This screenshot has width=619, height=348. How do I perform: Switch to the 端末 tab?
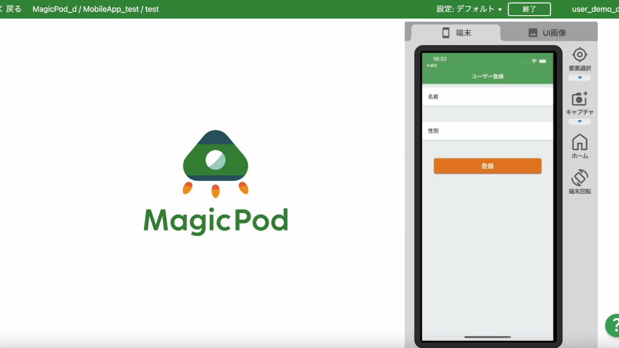tap(456, 33)
